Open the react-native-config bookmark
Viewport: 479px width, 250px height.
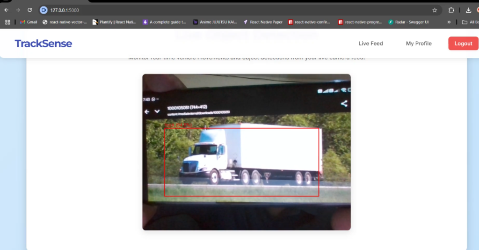coord(309,22)
